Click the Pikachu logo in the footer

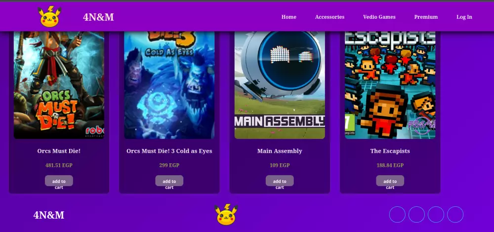pos(226,215)
